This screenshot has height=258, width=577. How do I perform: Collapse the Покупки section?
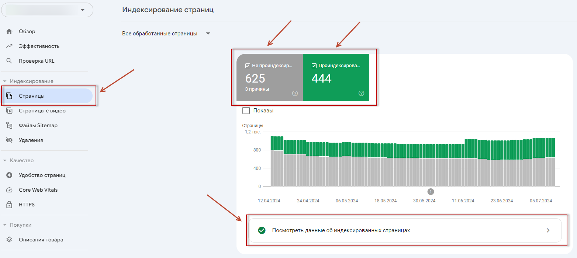click(5, 225)
